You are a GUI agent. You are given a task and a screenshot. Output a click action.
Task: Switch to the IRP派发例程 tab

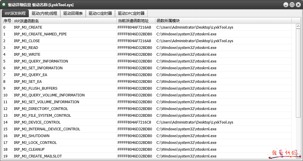15,13
